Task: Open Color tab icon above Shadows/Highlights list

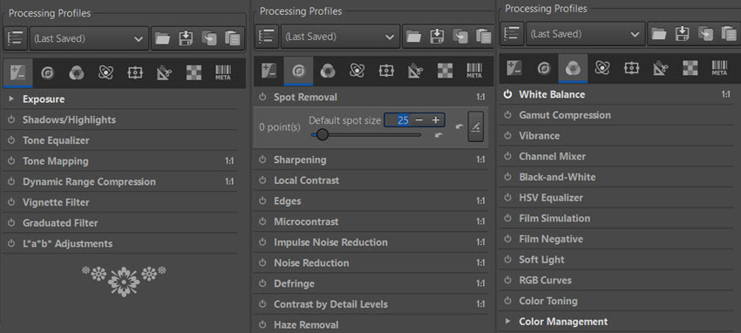Action: [x=77, y=72]
